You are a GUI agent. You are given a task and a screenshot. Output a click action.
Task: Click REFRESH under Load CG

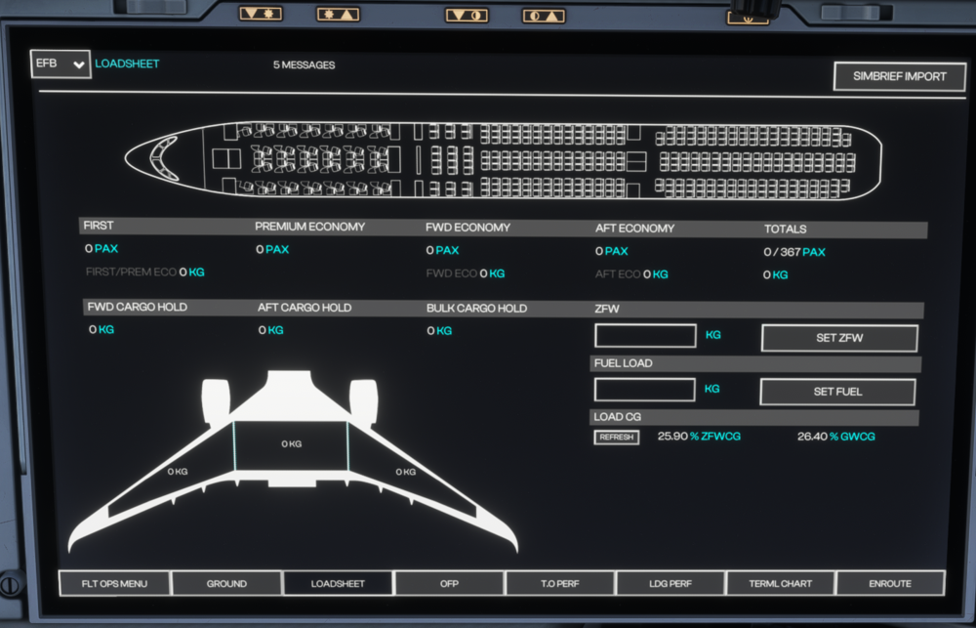pyautogui.click(x=617, y=438)
